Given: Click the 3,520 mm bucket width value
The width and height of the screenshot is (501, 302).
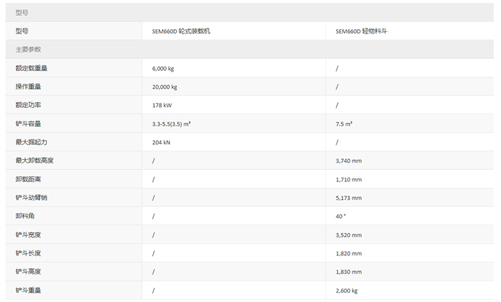Looking at the screenshot, I should pos(348,235).
